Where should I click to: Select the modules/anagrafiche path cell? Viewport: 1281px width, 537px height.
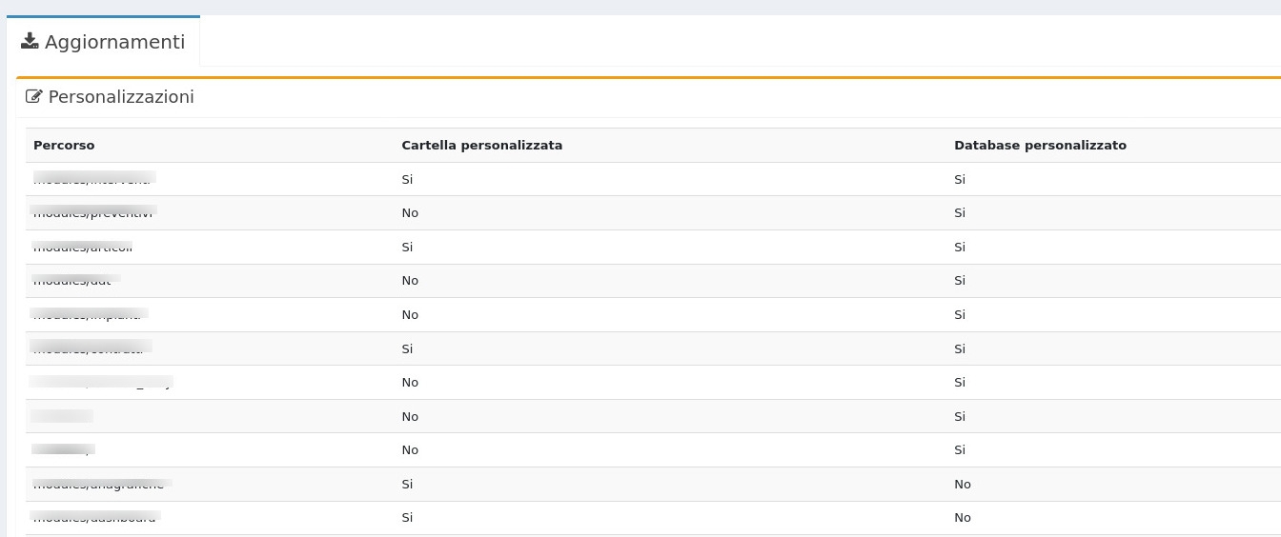[x=98, y=485]
